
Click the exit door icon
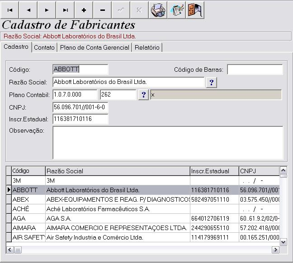195,10
